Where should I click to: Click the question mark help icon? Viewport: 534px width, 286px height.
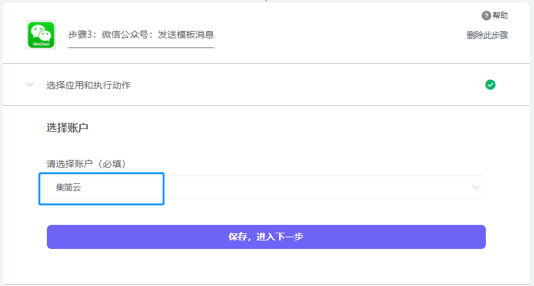[x=486, y=16]
